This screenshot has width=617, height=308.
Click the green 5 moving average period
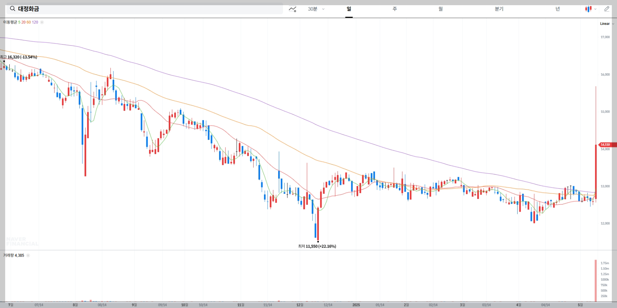(19, 22)
